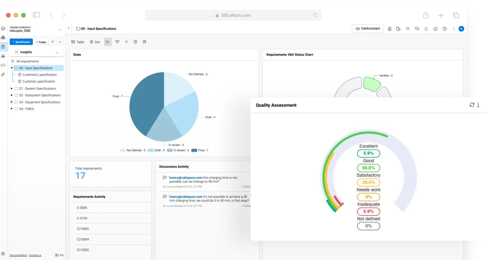This screenshot has width=487, height=260.
Task: Open the help question mark icon
Action: (444, 29)
